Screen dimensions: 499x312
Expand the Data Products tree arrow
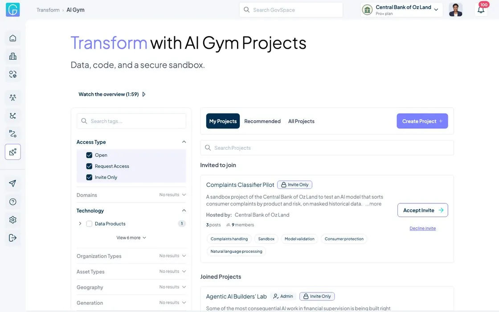[80, 224]
